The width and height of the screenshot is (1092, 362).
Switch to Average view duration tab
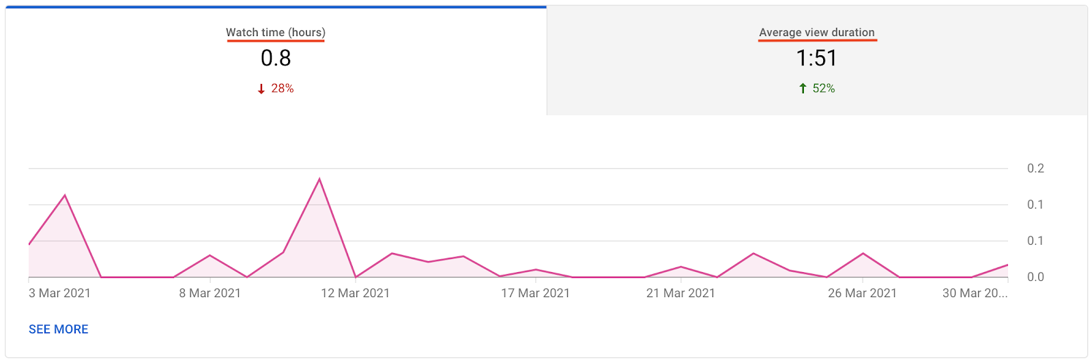coord(817,60)
